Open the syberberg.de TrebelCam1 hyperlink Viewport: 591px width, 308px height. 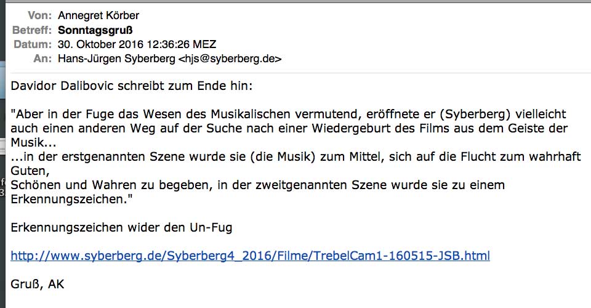pos(250,256)
